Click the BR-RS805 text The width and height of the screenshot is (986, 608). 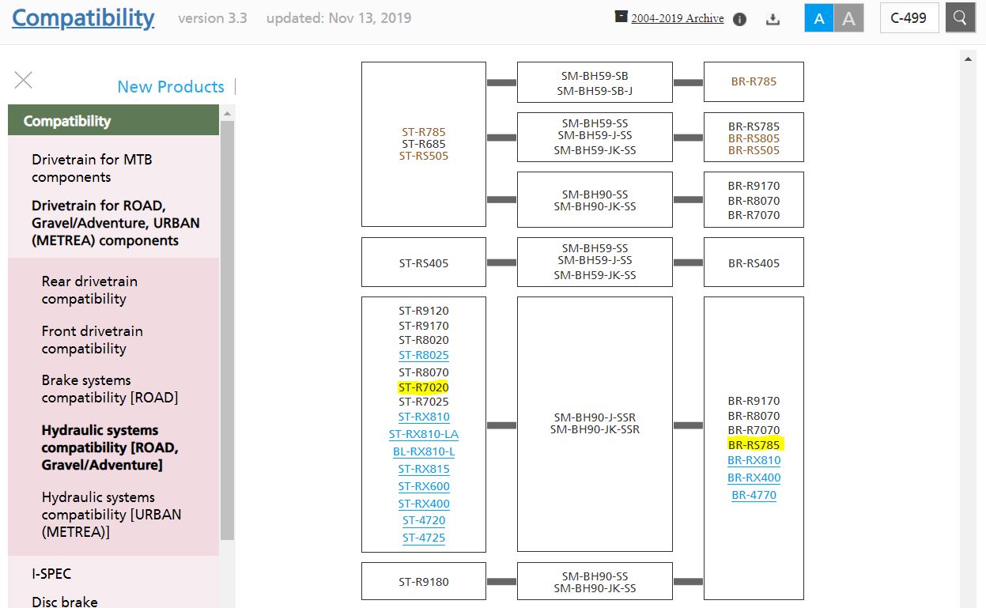(x=754, y=138)
